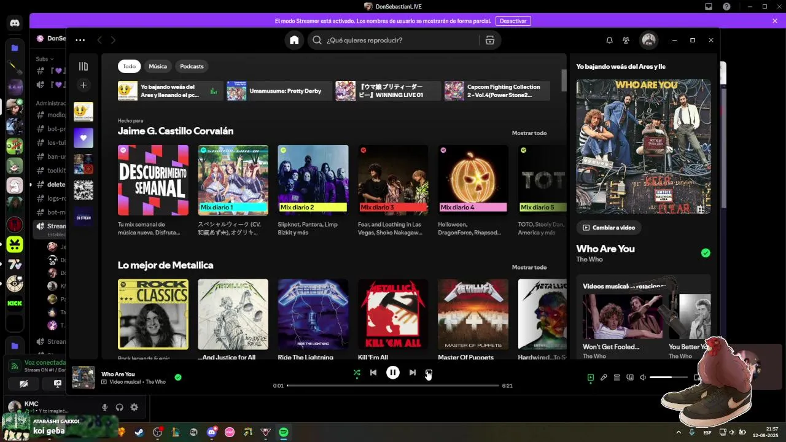Screen dimensions: 786x442
Task: Show lyrics with microphone icon
Action: tap(604, 378)
